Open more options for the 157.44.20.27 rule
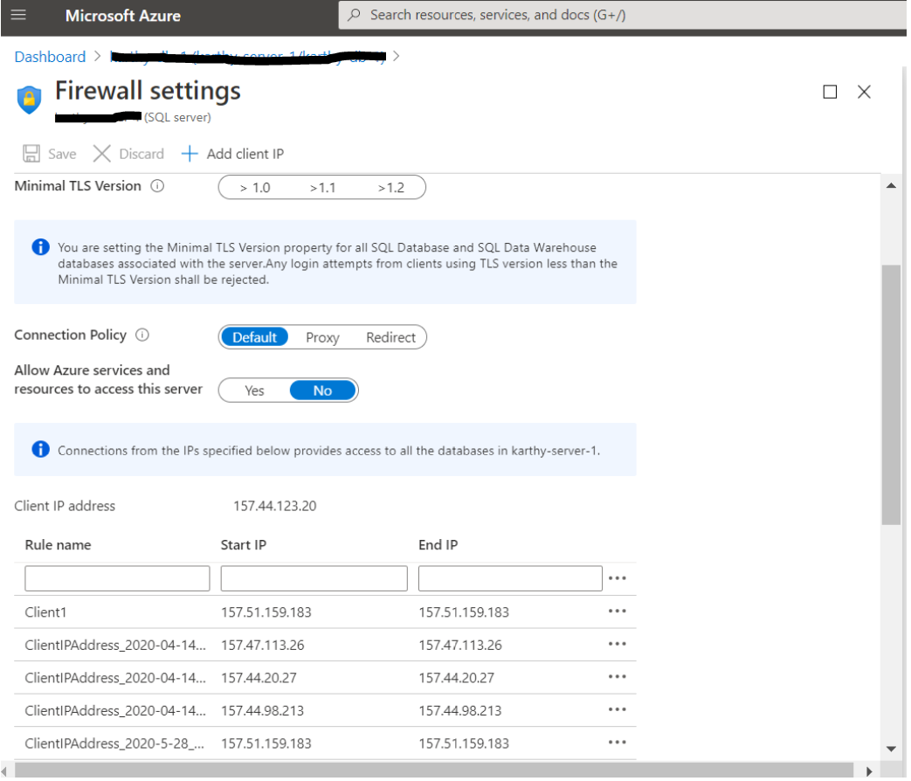The image size is (911, 781). pos(617,677)
